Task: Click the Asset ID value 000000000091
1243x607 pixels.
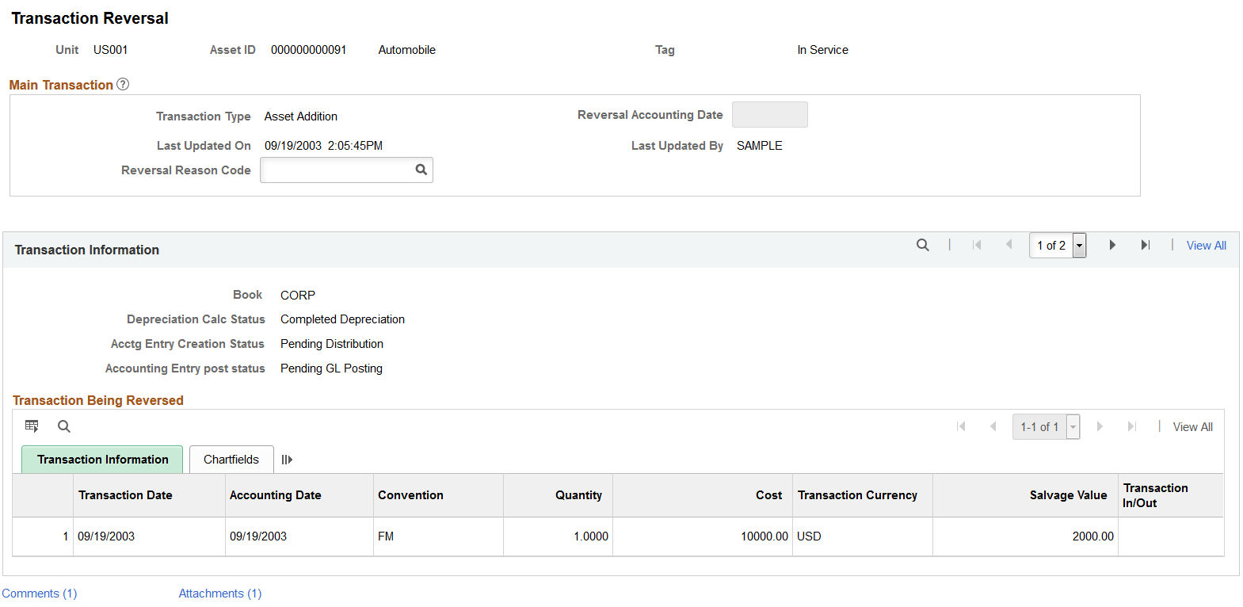Action: click(x=308, y=50)
